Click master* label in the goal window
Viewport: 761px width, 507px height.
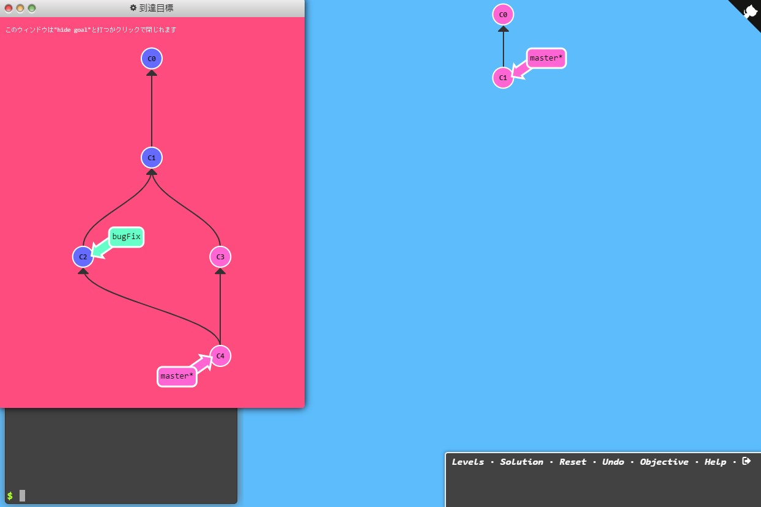tap(177, 376)
